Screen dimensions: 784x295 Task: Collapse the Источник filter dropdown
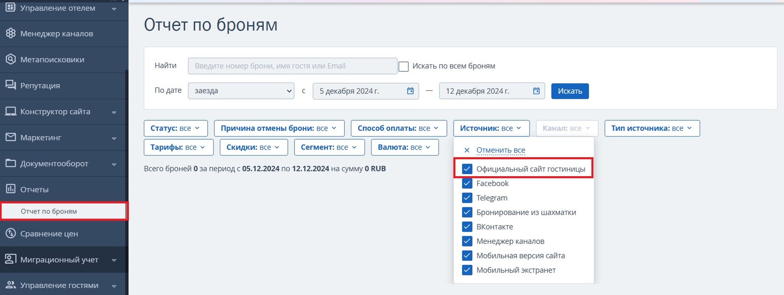click(x=491, y=128)
